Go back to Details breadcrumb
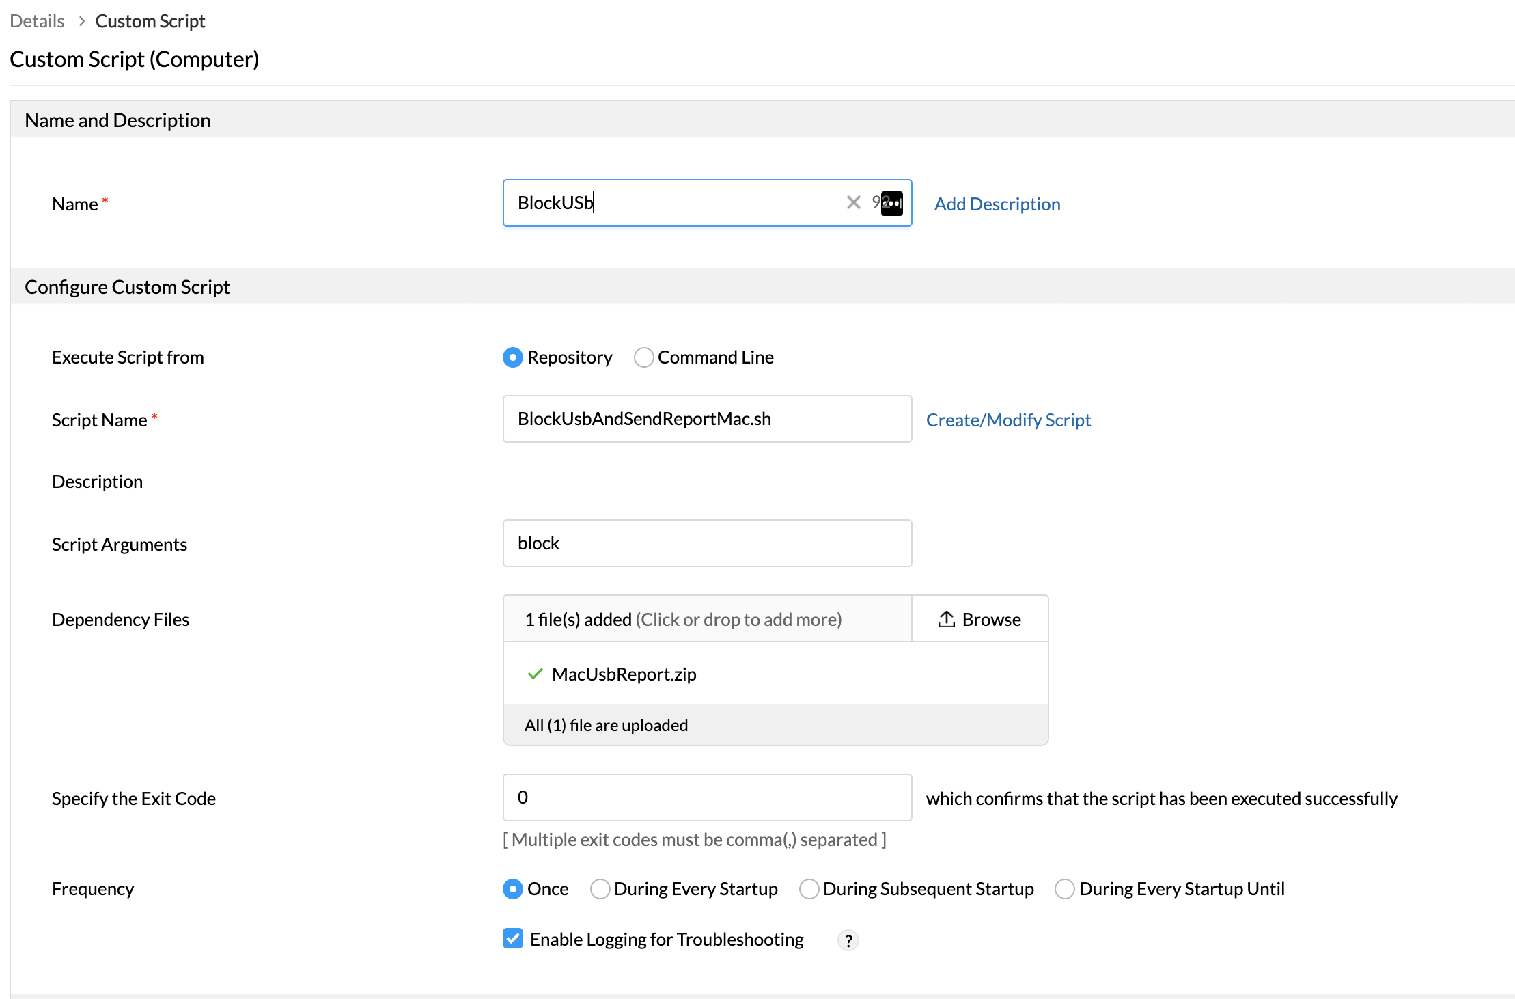Screen dimensions: 1515x999 coord(37,21)
